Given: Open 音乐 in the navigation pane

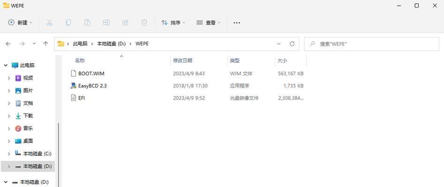Looking at the screenshot, I should 28,128.
